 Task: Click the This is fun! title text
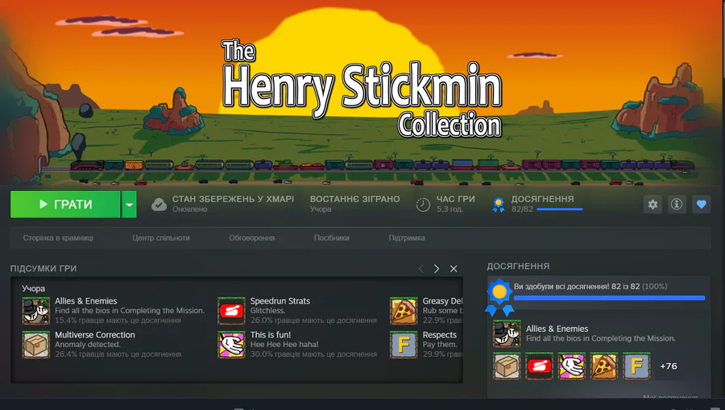pyautogui.click(x=271, y=334)
